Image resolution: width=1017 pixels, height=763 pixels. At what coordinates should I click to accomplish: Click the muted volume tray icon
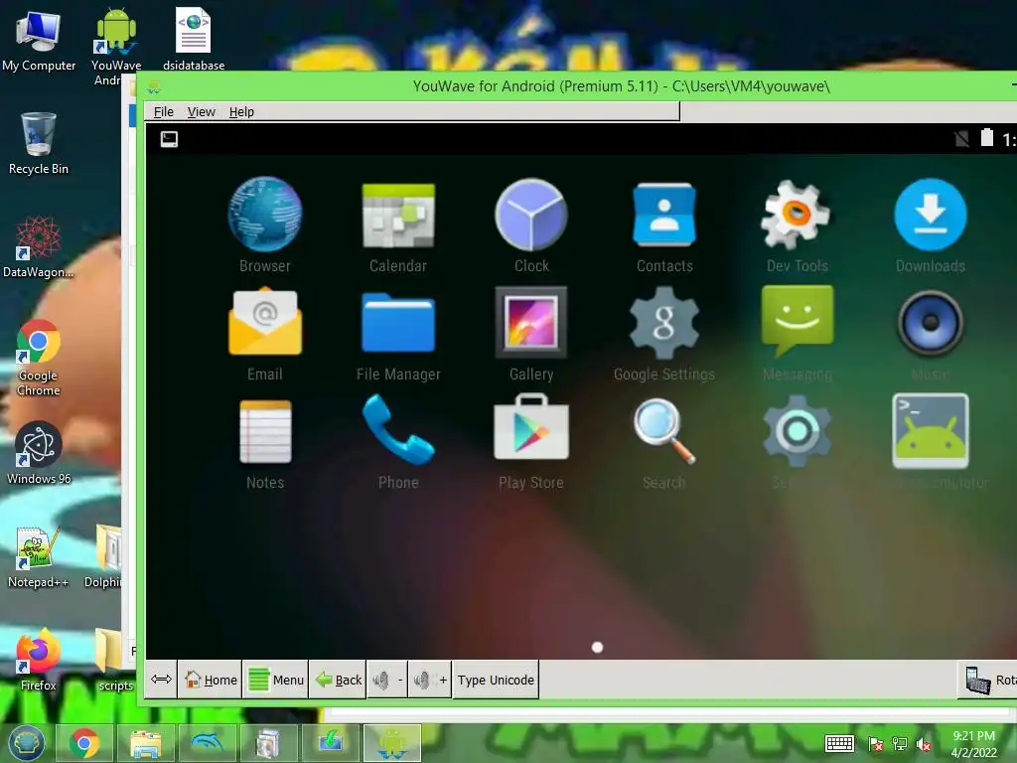(924, 744)
